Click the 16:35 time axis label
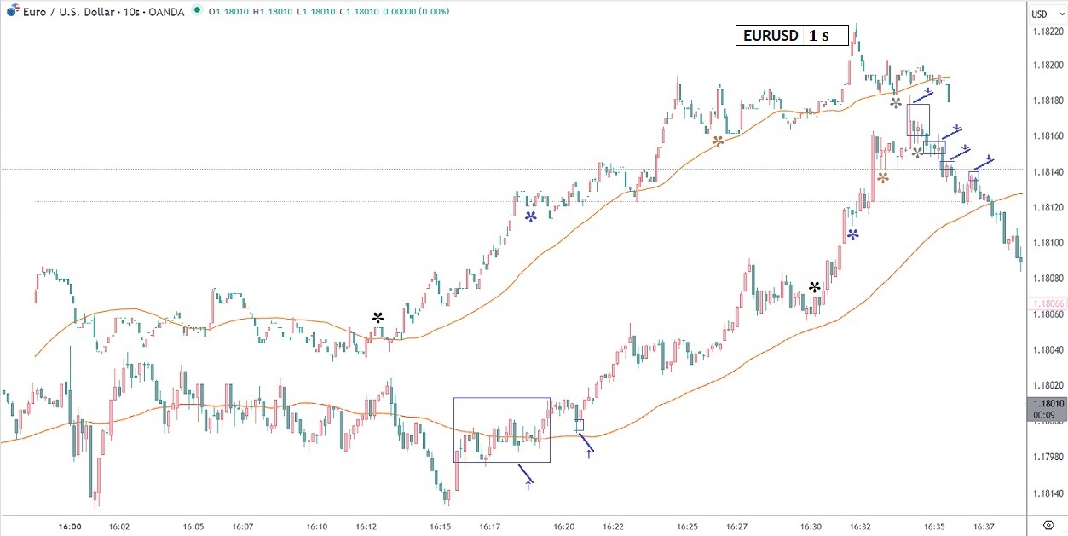This screenshot has width=1068, height=536. coord(935,527)
